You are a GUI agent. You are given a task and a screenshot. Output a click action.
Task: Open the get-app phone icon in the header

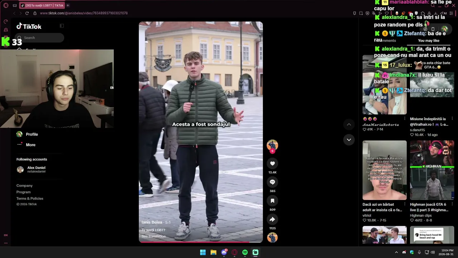433,29
